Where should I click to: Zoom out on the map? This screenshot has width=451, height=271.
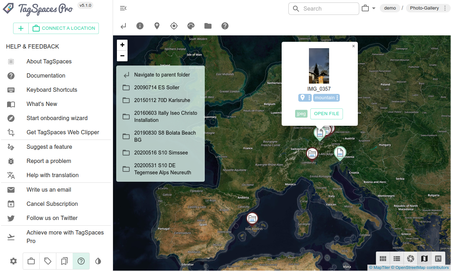click(122, 56)
